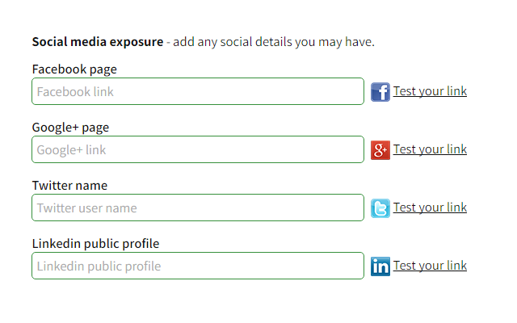
Task: Click the LinkedIn logo icon
Action: (x=380, y=266)
